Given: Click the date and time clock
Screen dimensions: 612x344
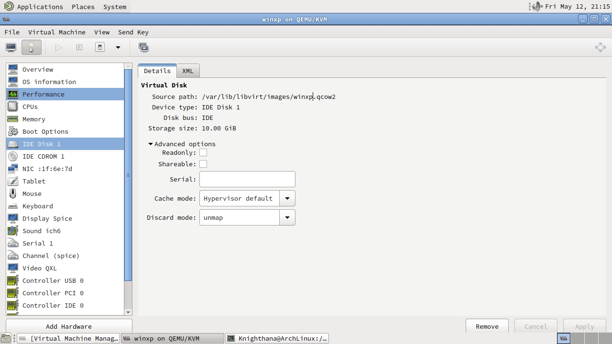Looking at the screenshot, I should tap(578, 7).
